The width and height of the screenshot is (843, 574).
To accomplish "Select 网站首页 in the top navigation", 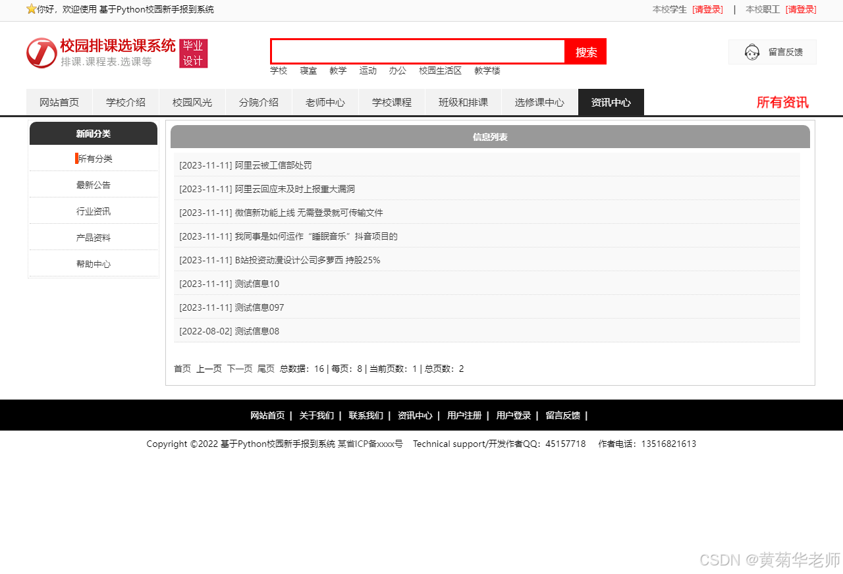I will click(59, 103).
